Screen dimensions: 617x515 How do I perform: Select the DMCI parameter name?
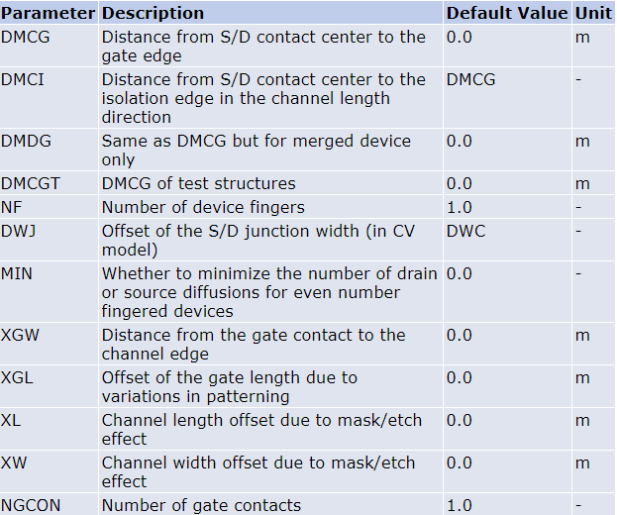23,79
